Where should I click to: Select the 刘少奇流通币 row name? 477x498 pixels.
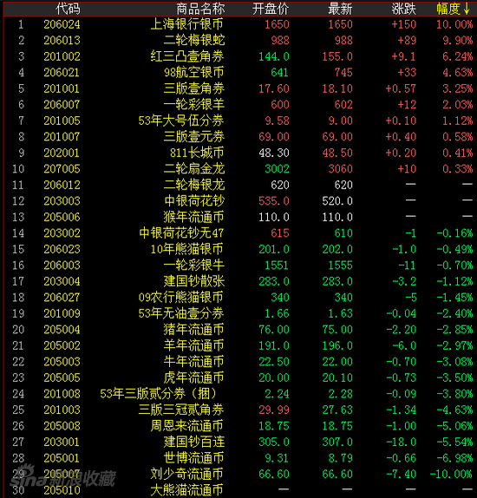(x=186, y=475)
